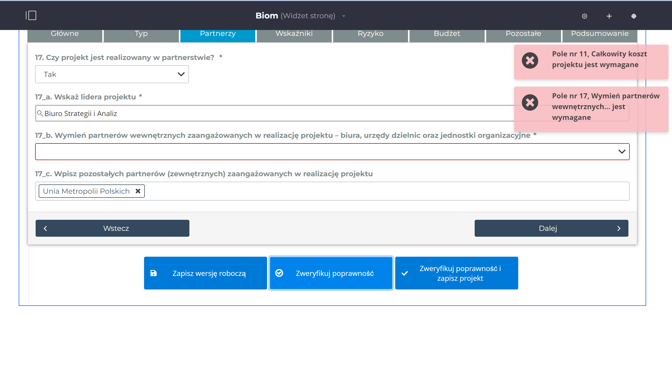Click the Dalej button

point(551,228)
